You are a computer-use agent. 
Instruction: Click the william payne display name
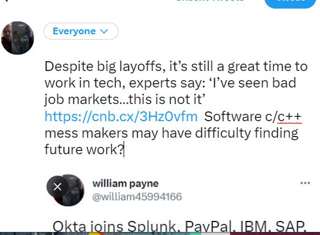[125, 184]
